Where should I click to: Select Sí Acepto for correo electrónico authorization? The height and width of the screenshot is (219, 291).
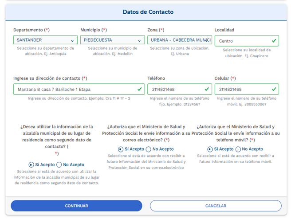(x=121, y=149)
